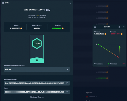Click Wette verifizieren link
The image size is (127, 101).
point(37,97)
